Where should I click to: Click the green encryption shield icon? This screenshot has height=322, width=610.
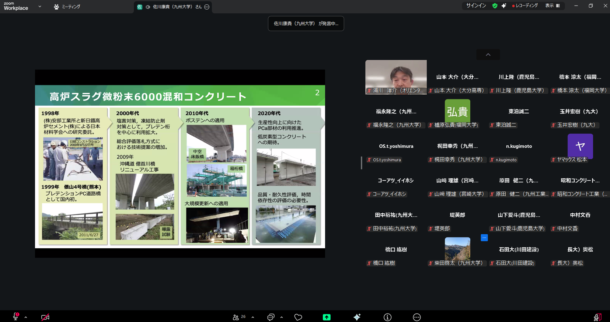tap(495, 6)
